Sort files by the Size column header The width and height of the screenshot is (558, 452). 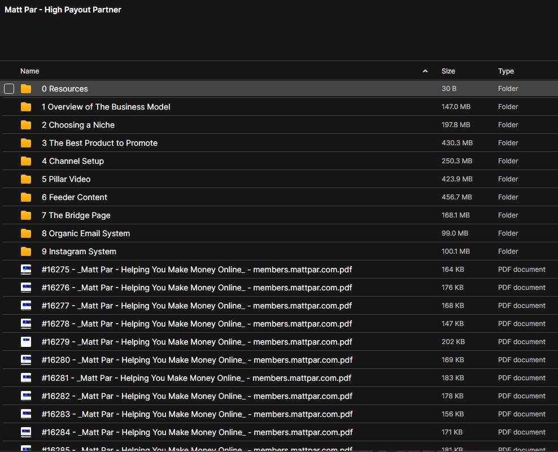[448, 71]
